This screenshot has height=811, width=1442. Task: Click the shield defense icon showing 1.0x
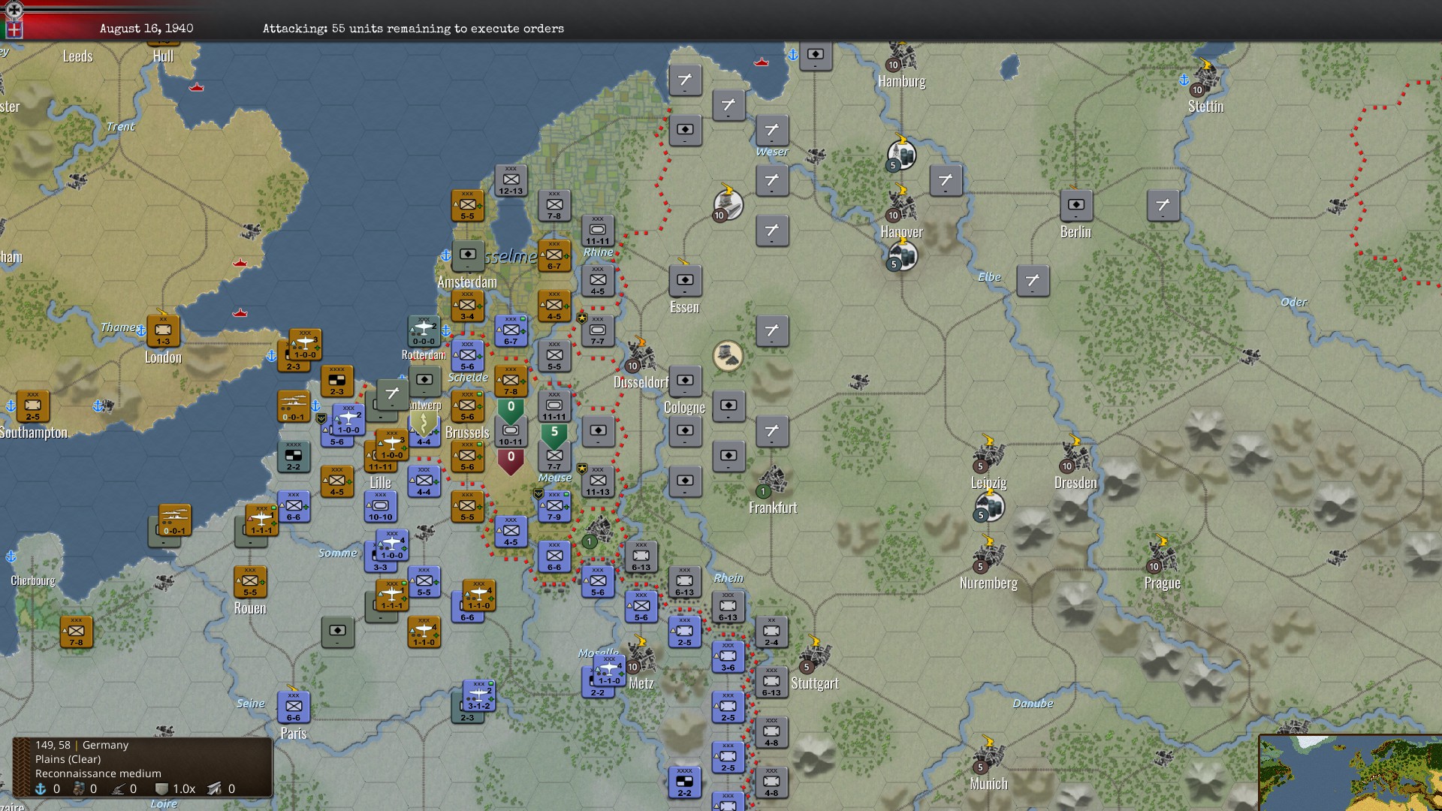tap(161, 788)
